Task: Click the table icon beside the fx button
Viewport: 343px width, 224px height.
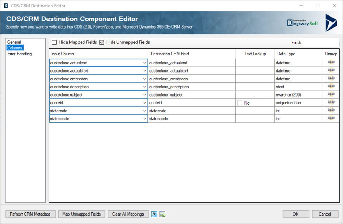Action: pyautogui.click(x=162, y=214)
